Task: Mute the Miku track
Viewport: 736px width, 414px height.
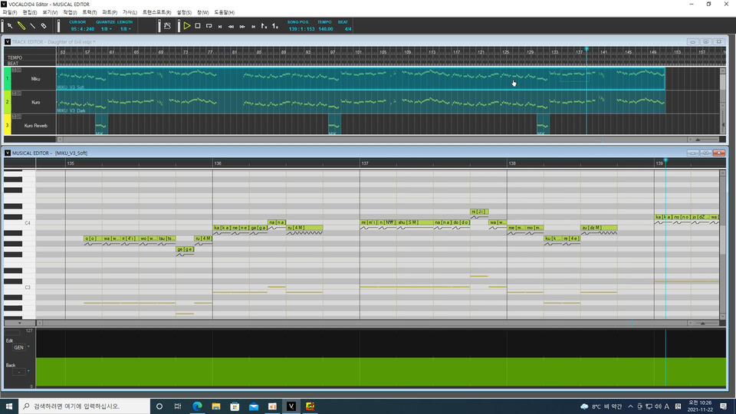Action: (x=14, y=70)
